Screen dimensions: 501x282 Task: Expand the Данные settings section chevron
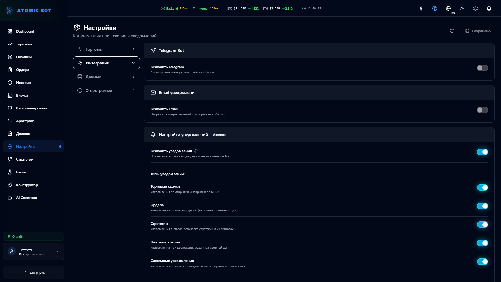[134, 77]
